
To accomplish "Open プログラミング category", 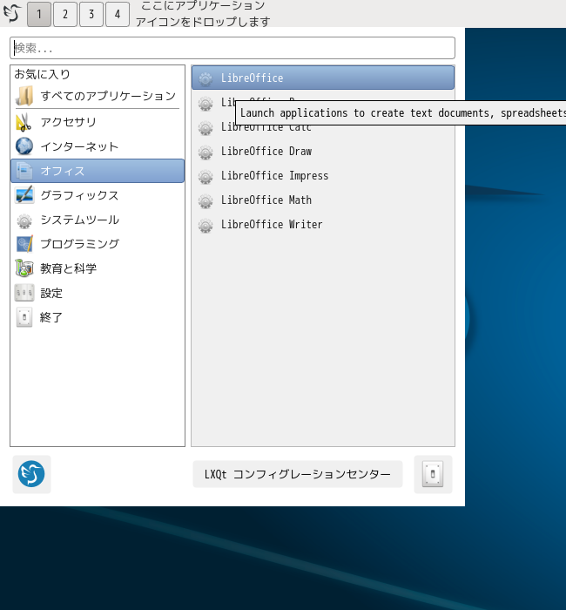I will pyautogui.click(x=98, y=244).
